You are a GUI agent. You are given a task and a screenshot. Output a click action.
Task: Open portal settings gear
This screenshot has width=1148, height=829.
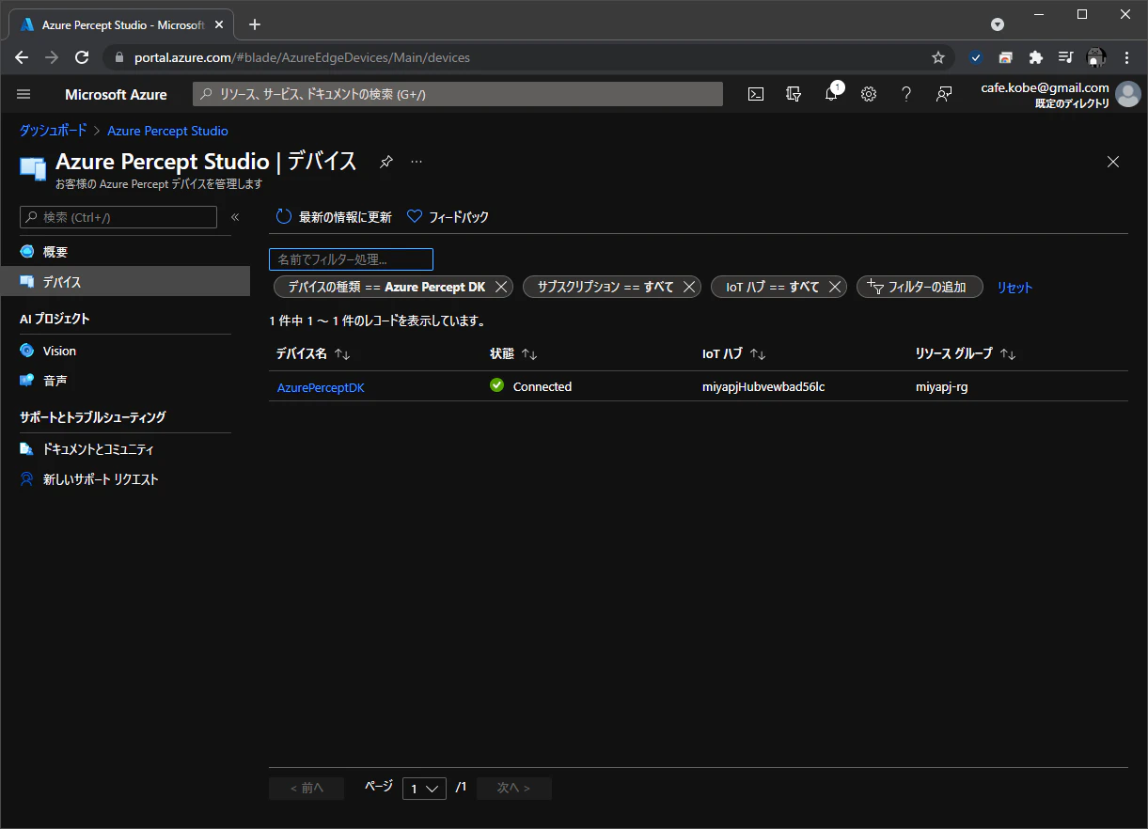coord(869,94)
